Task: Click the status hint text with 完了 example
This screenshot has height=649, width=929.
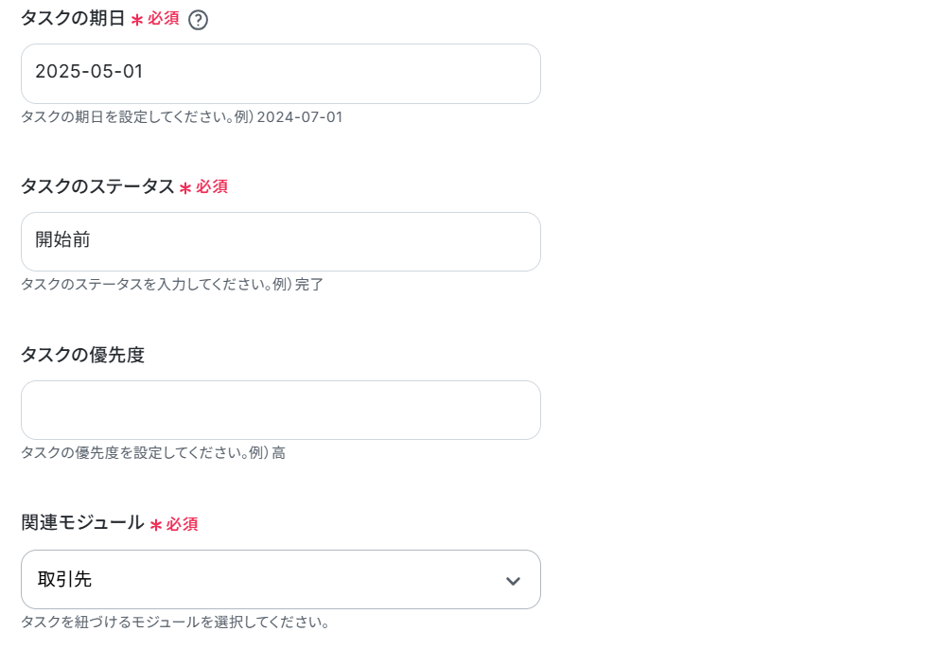Action: click(172, 285)
